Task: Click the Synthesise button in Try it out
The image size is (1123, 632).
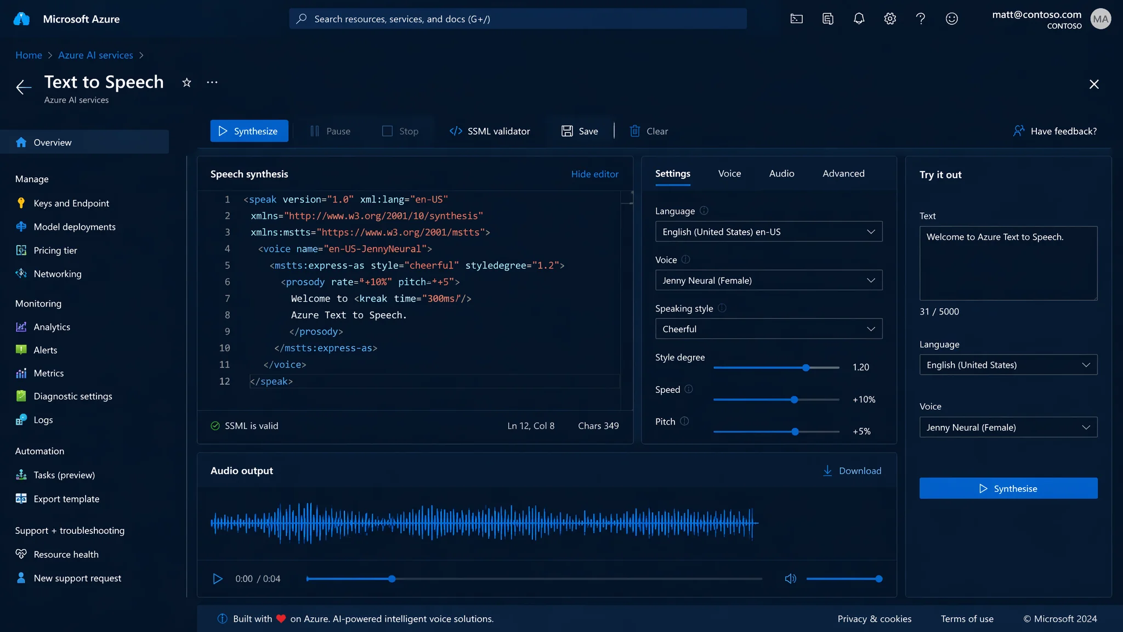Action: pos(1008,488)
